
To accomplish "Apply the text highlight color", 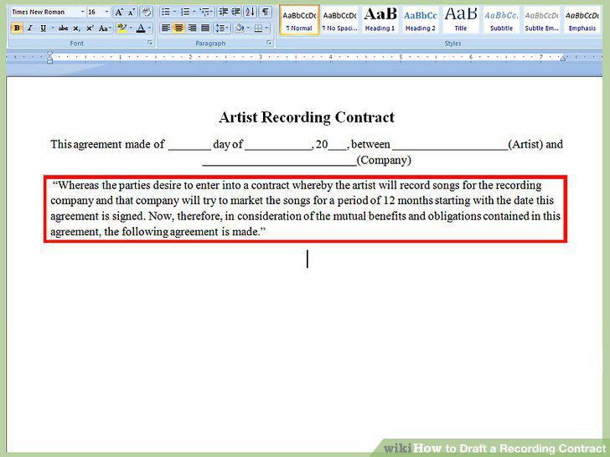I will point(121,28).
